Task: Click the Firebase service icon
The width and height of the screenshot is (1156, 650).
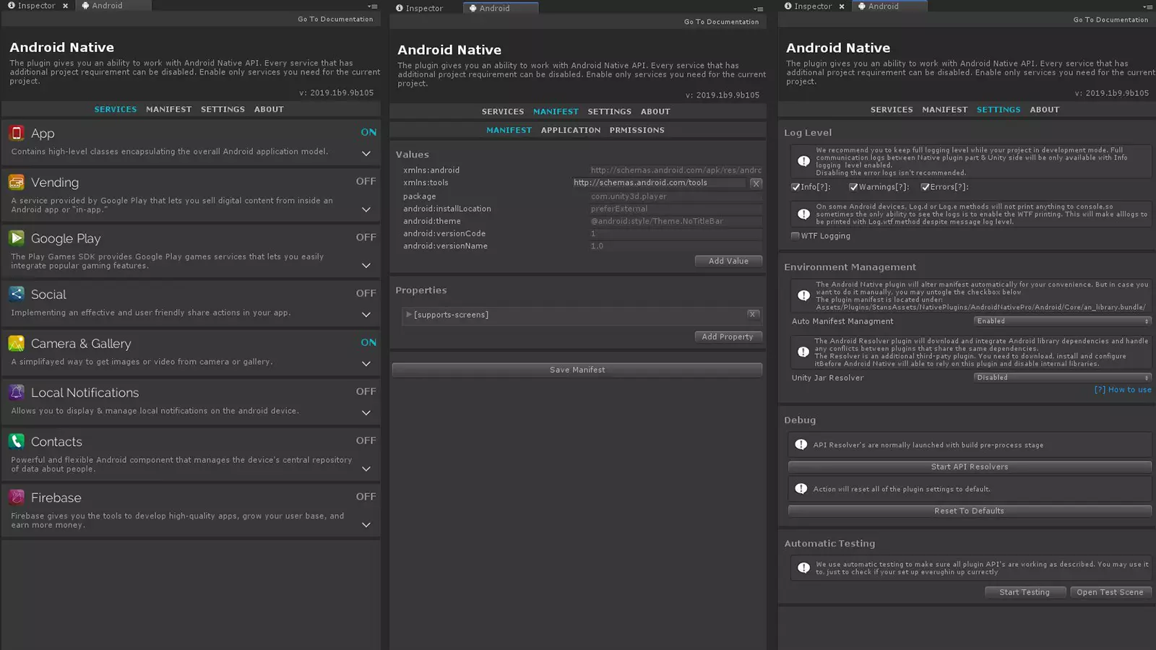Action: click(x=16, y=497)
